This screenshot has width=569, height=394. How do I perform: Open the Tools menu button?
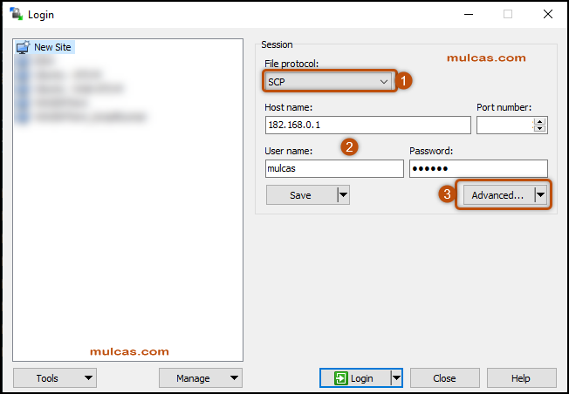(54, 378)
